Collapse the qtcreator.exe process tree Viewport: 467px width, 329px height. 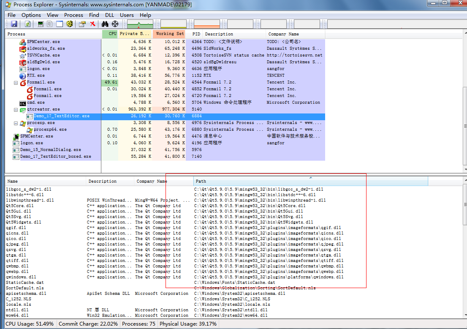pyautogui.click(x=16, y=110)
